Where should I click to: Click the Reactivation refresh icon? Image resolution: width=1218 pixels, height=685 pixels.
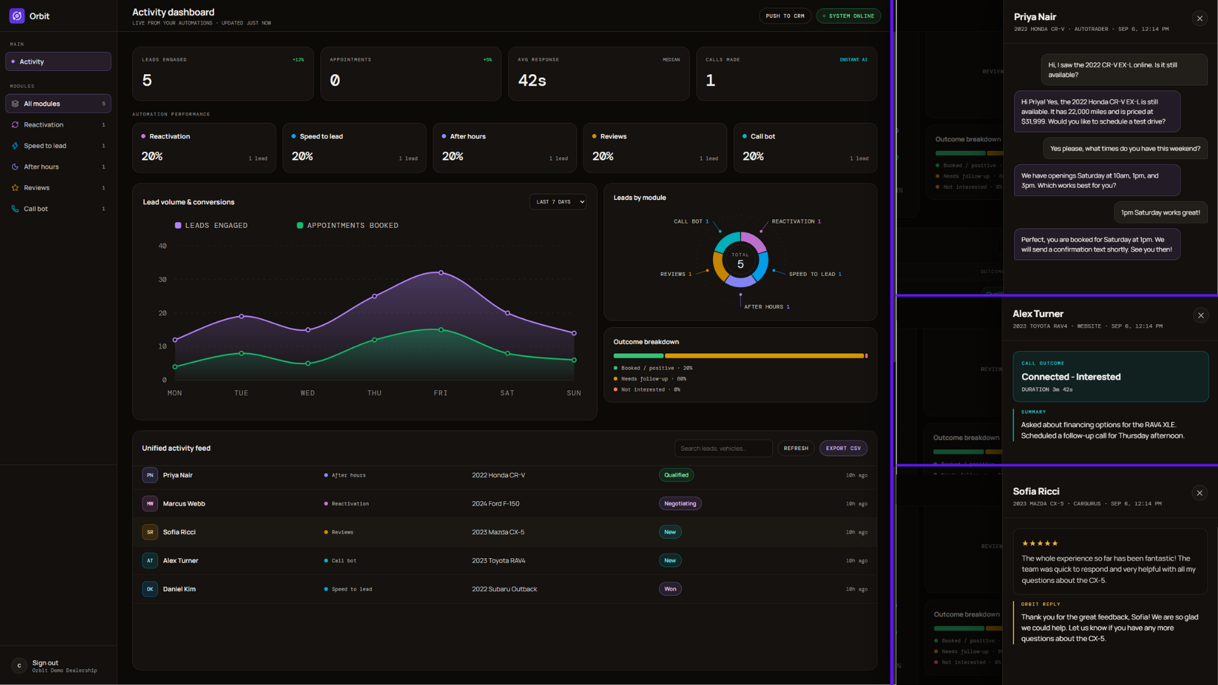click(15, 125)
